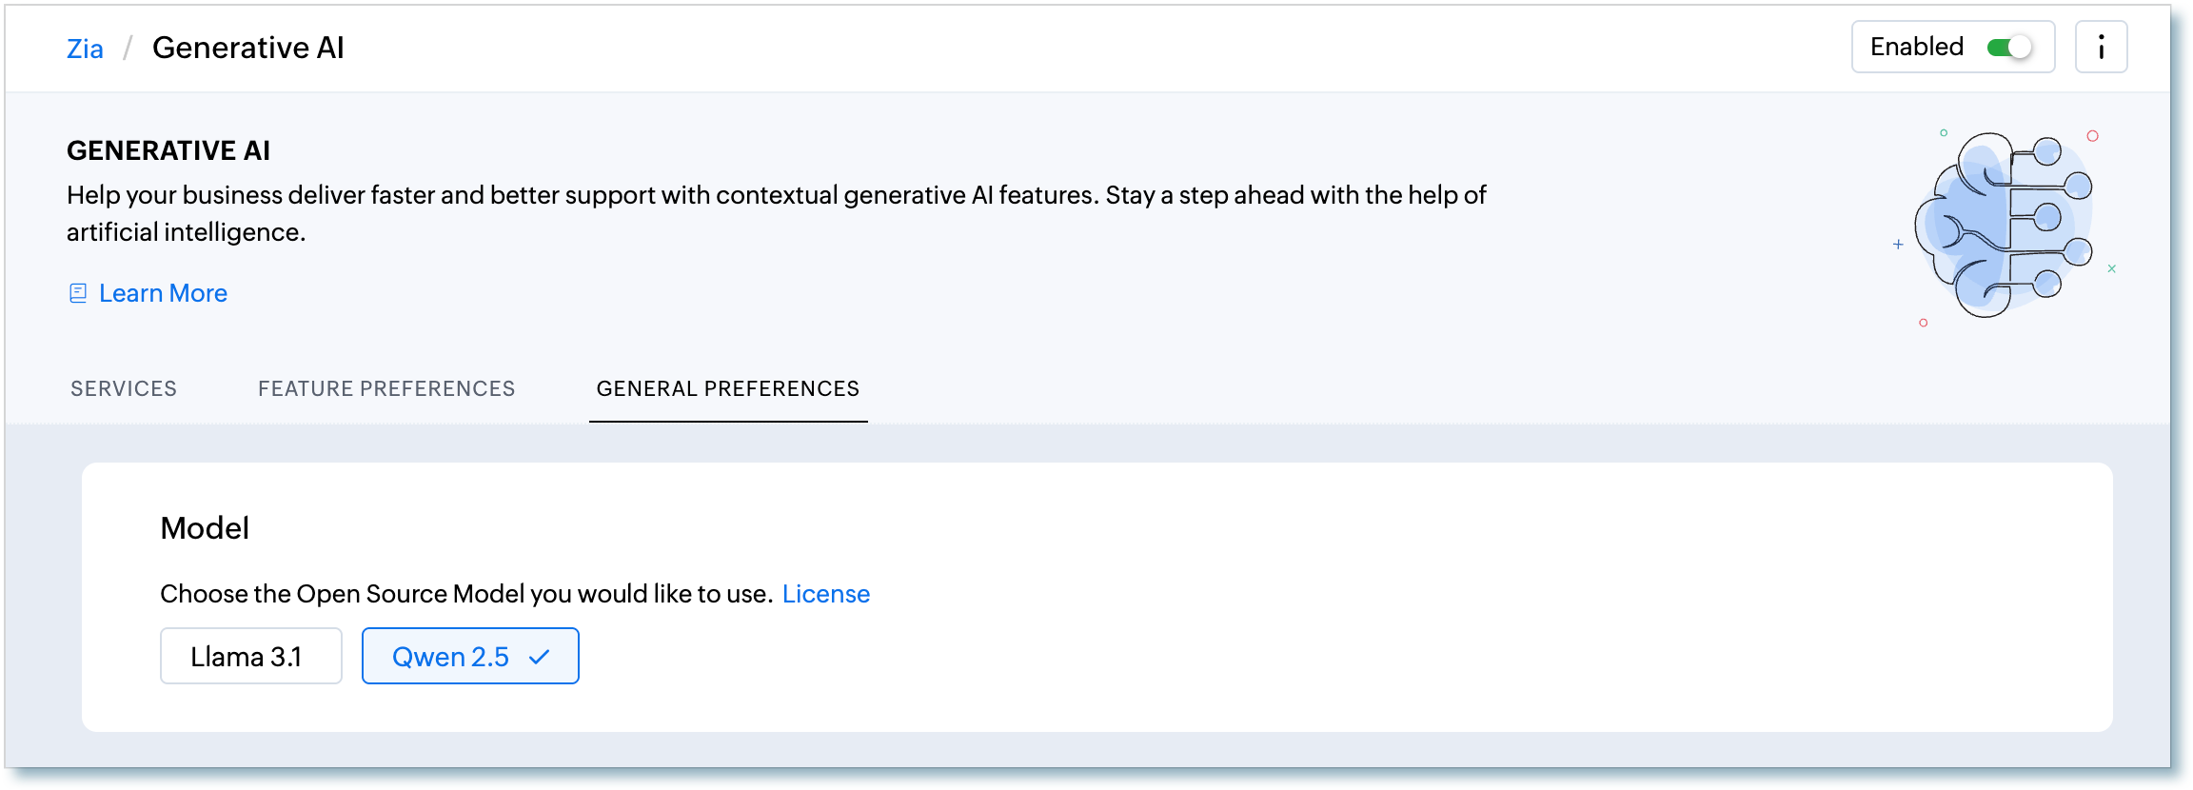Click the GENERATIVE AI section heading
Image resolution: width=2193 pixels, height=790 pixels.
(x=168, y=150)
